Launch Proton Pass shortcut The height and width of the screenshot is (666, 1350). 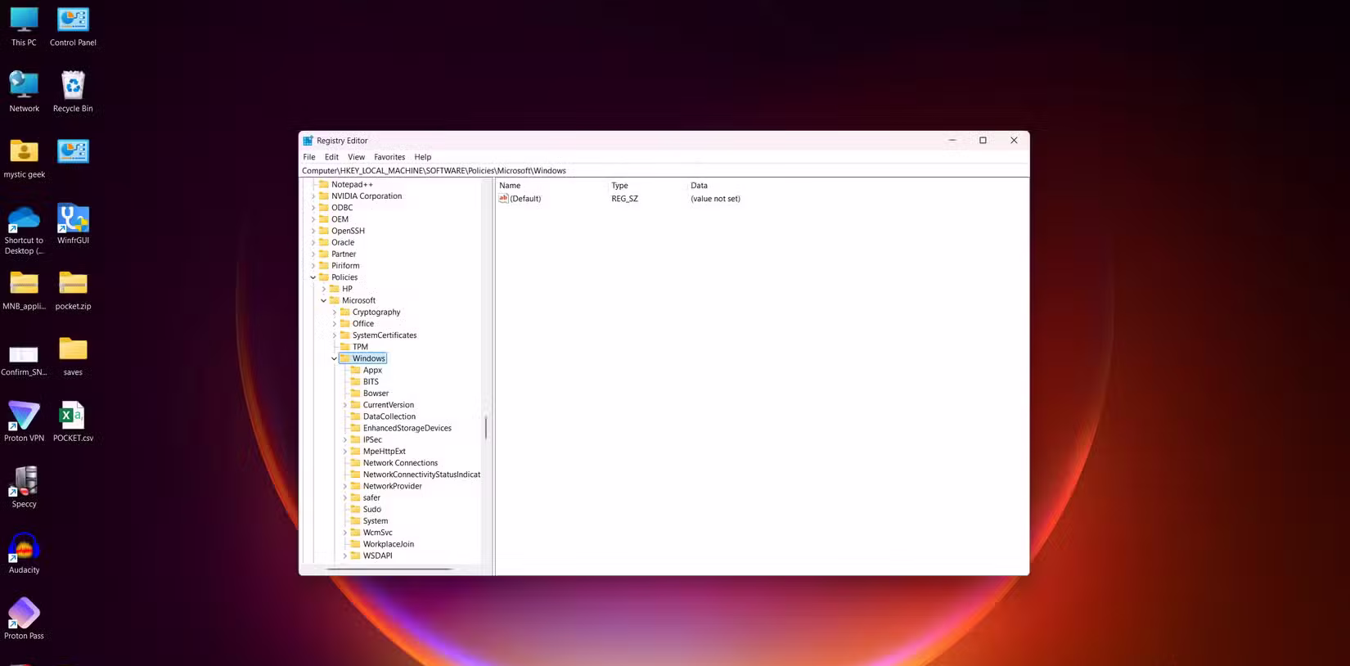point(24,619)
